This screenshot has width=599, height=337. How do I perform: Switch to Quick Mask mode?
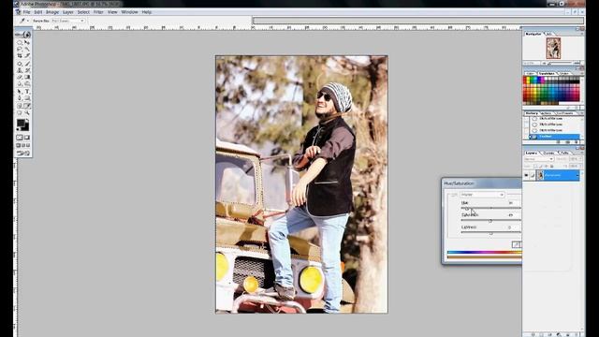pyautogui.click(x=27, y=138)
